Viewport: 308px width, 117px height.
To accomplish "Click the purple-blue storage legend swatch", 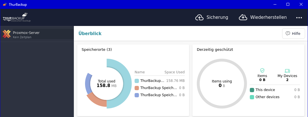I will 137,95.
